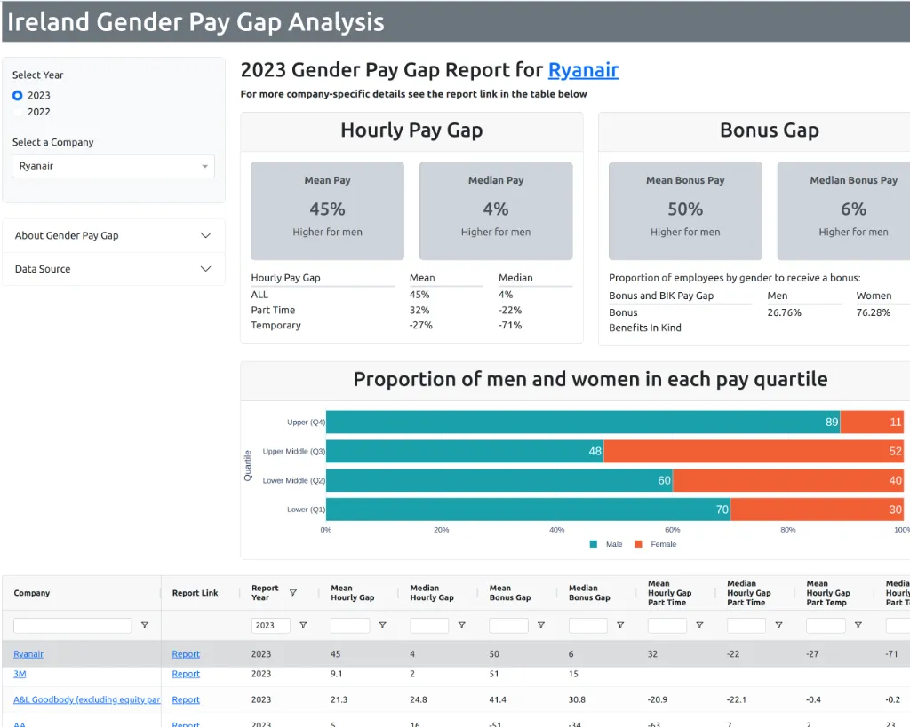Open filter for Mean Hourly Gap Part Time
This screenshot has height=727, width=910.
[699, 626]
